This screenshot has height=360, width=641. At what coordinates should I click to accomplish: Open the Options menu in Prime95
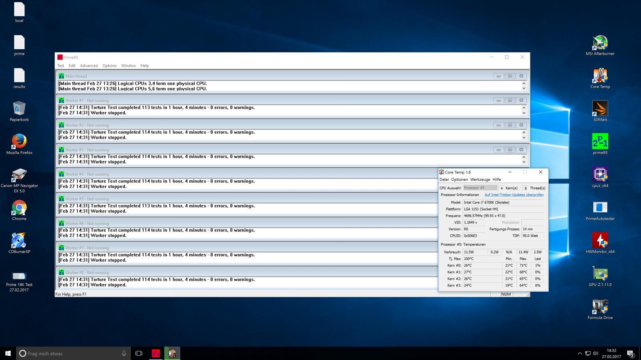(x=109, y=66)
